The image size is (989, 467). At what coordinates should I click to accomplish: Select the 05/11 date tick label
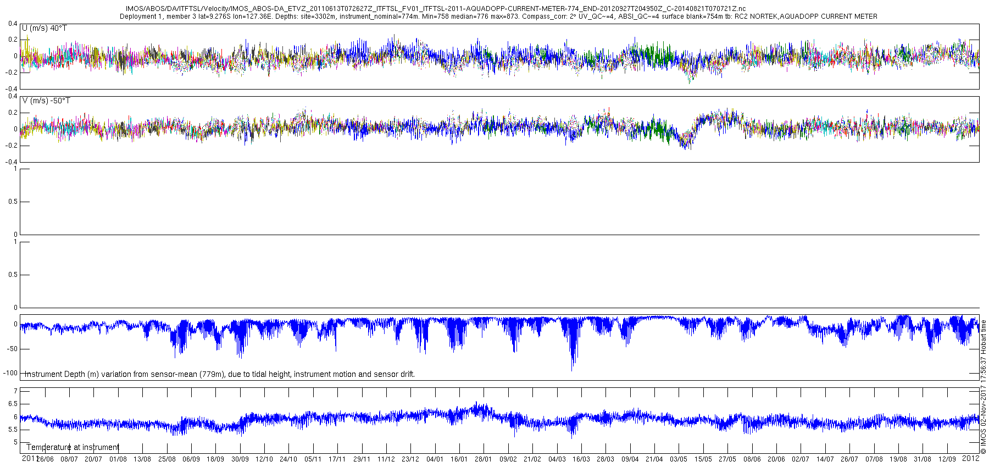pos(313,459)
